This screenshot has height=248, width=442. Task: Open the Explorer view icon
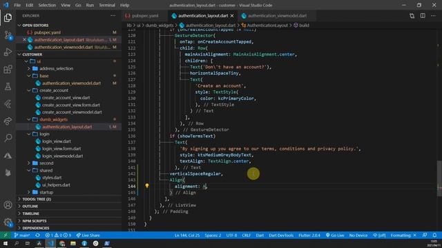8,18
